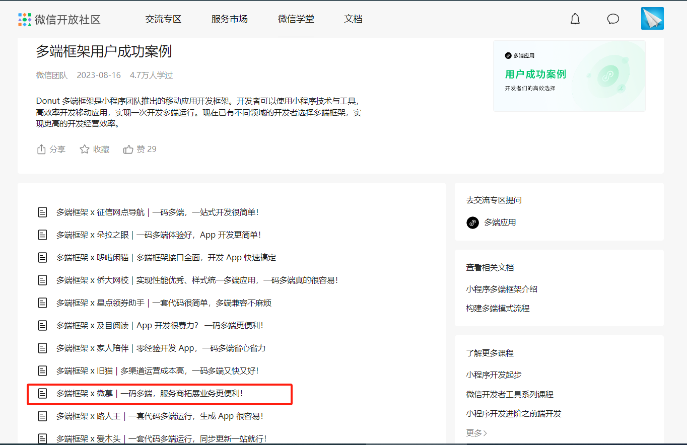Open article 多端框架 x 哆啦闲猫

[x=166, y=258]
